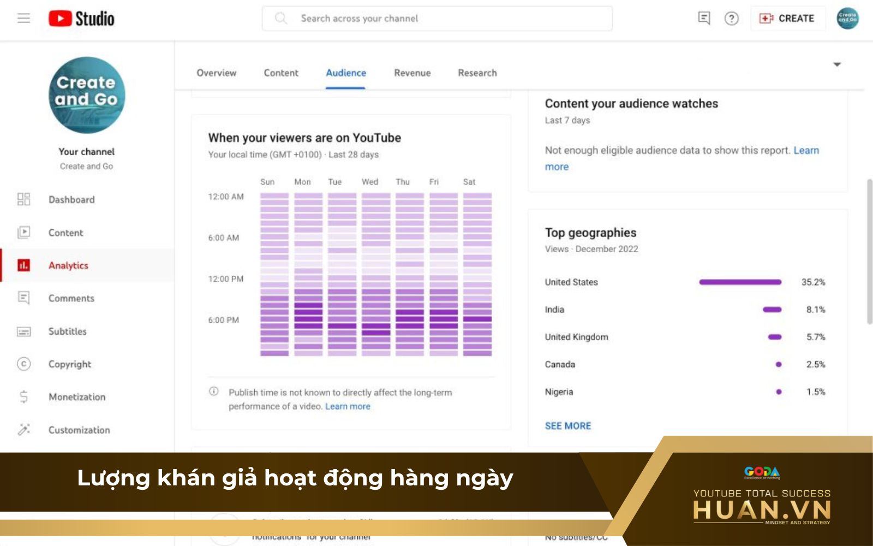Click Learn more in audience watches card
Viewport: 873px width, 546px height.
(682, 158)
